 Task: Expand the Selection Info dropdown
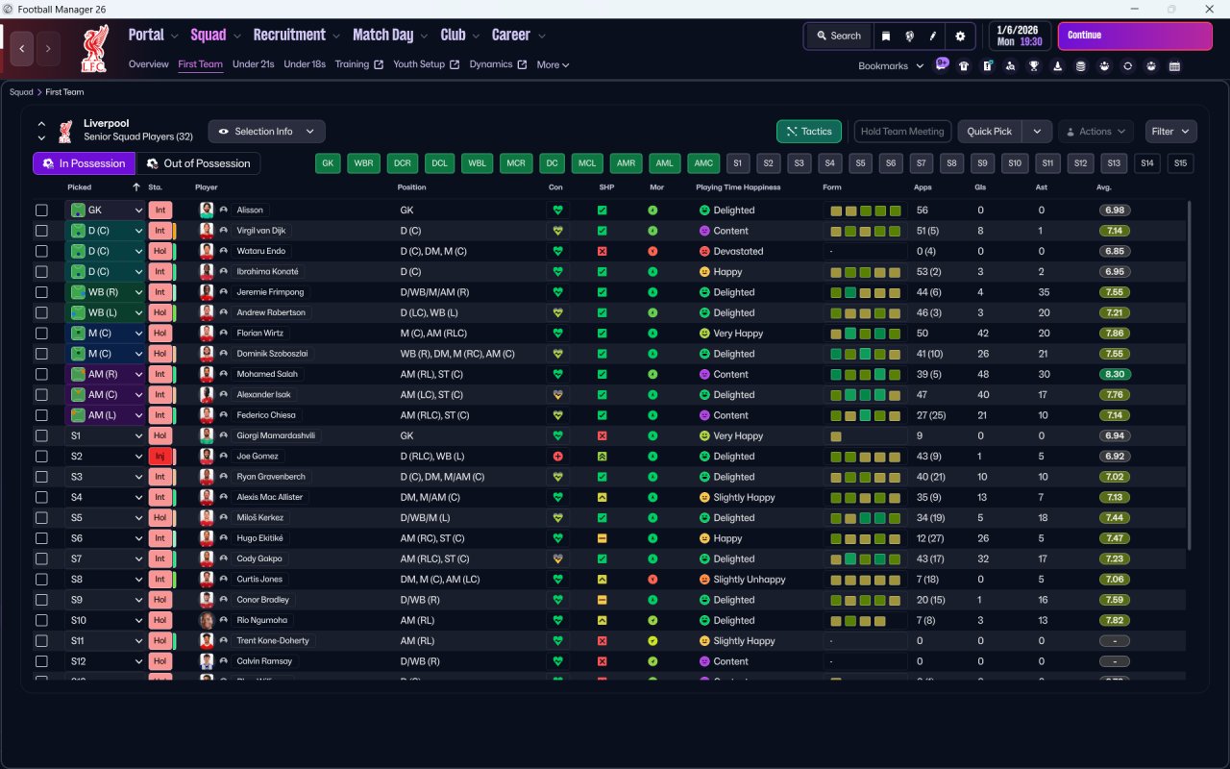coord(266,132)
